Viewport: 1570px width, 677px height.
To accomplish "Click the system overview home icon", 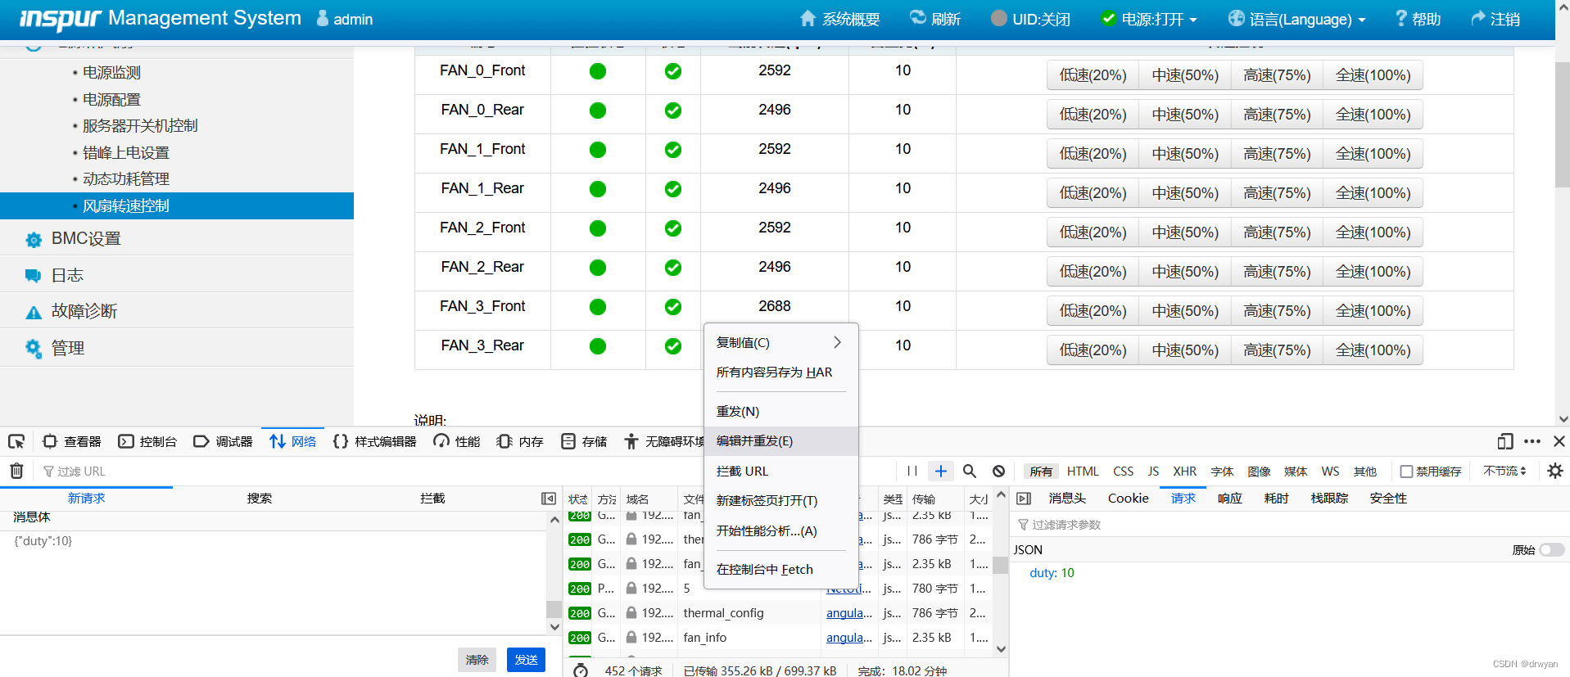I will point(808,18).
